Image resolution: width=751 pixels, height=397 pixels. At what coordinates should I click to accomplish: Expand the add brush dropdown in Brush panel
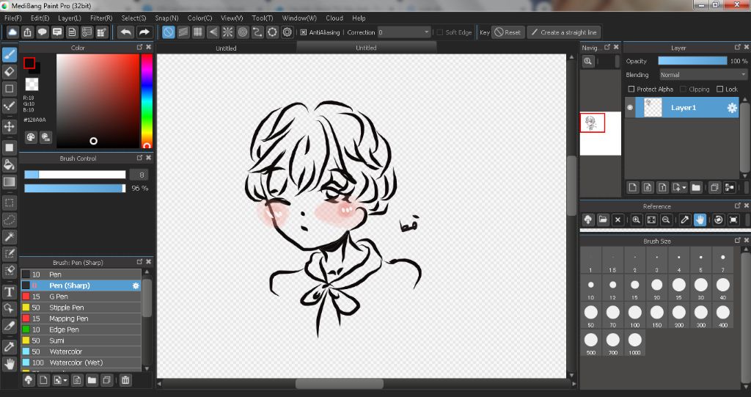65,380
